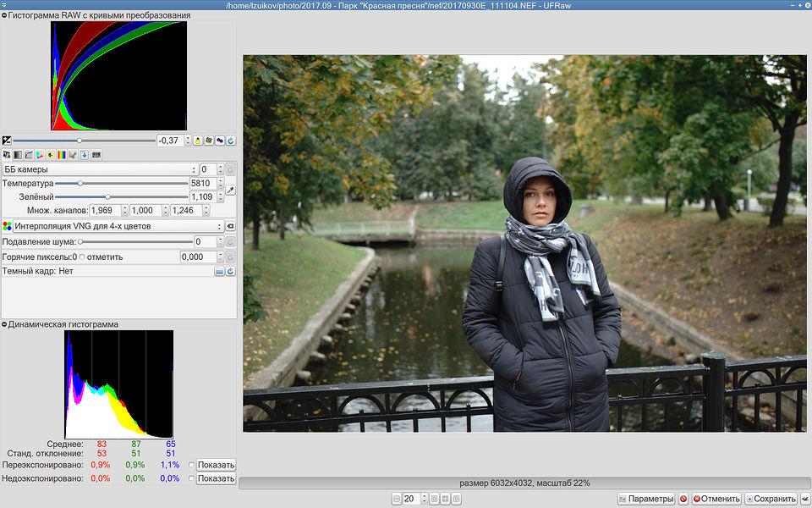Image resolution: width=812 pixels, height=508 pixels.
Task: Tick the checkbox for Переэкспонировано
Action: point(192,465)
